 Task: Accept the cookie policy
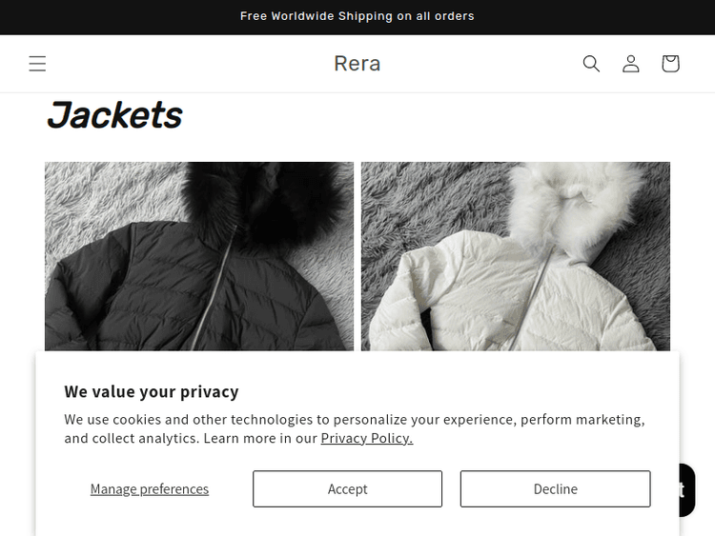point(347,488)
